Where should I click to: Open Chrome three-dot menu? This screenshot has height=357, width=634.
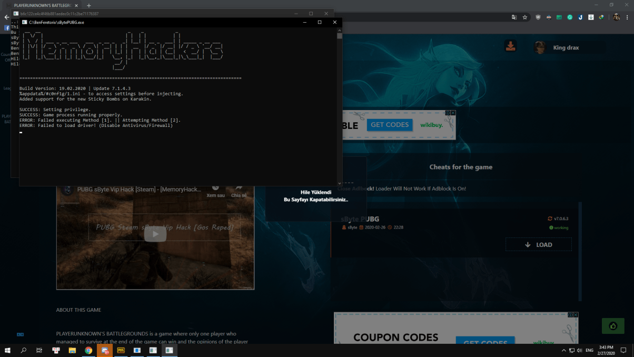[627, 17]
